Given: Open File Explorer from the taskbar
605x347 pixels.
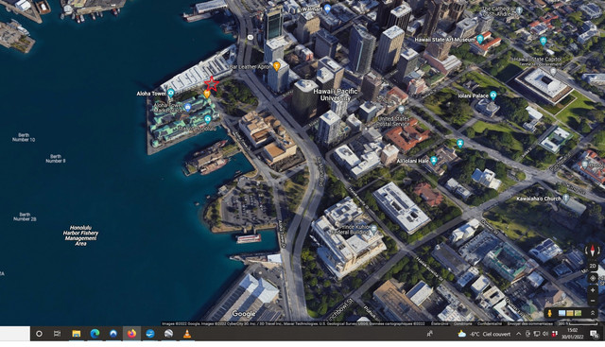Looking at the screenshot, I should pos(77,334).
